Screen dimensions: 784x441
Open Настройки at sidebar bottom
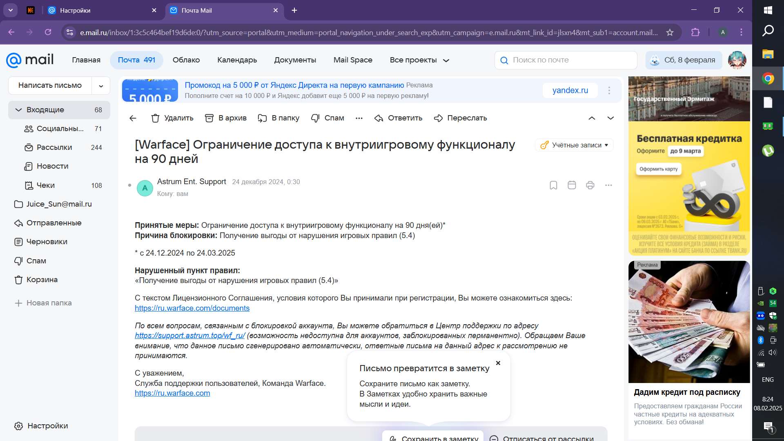[41, 426]
